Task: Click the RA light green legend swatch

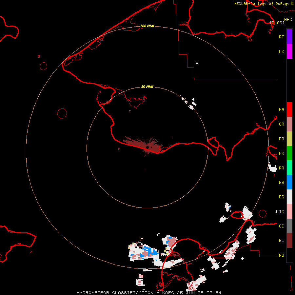Action: coord(289,168)
